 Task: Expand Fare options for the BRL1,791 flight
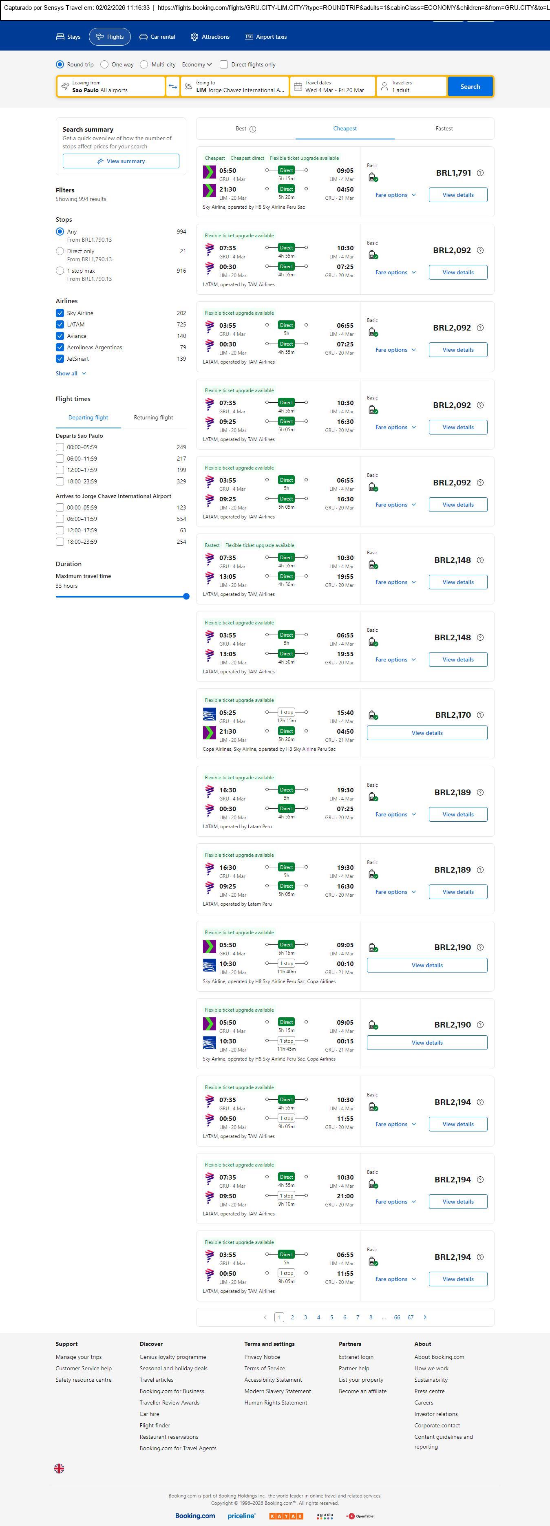(x=395, y=195)
